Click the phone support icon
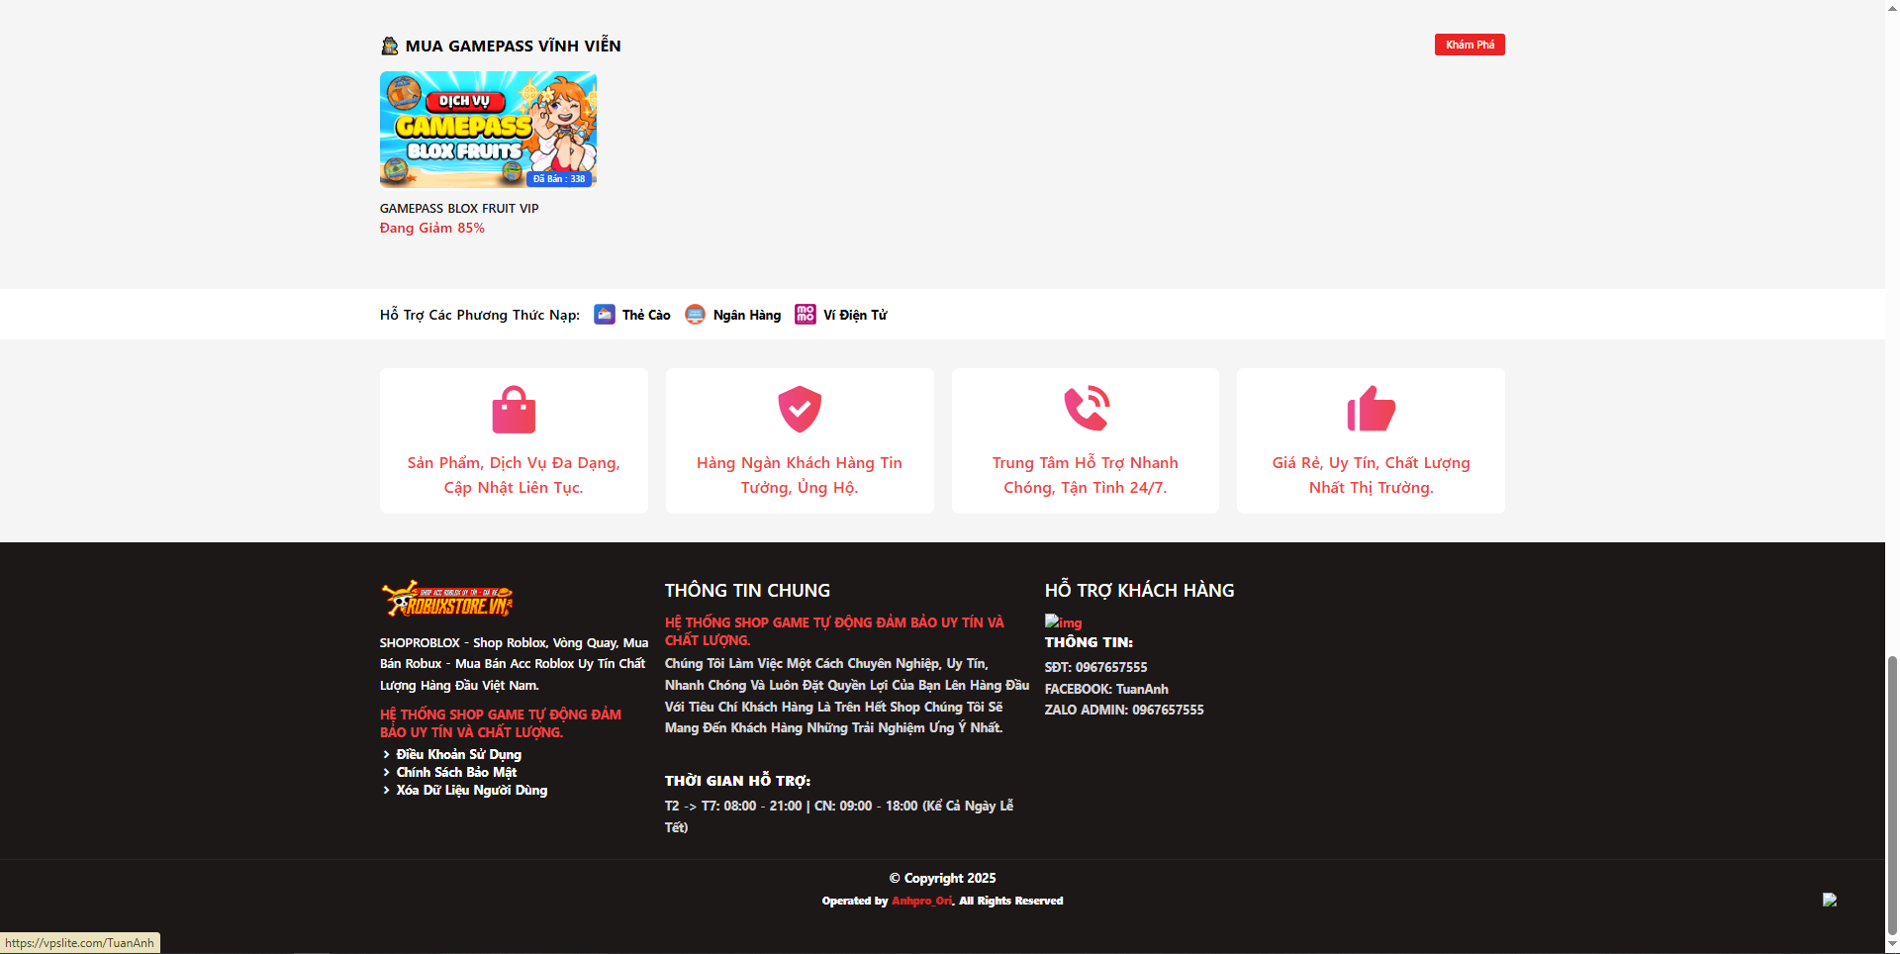Viewport: 1900px width, 954px height. click(1086, 409)
